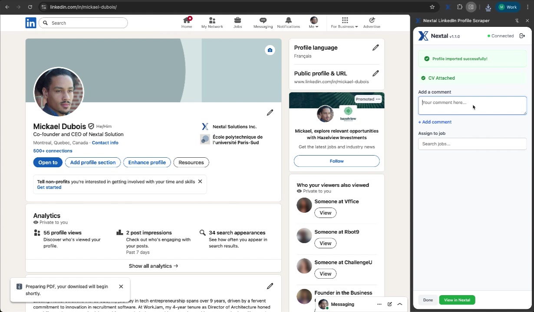
Task: Expand the For Business dropdown
Action: [x=344, y=23]
